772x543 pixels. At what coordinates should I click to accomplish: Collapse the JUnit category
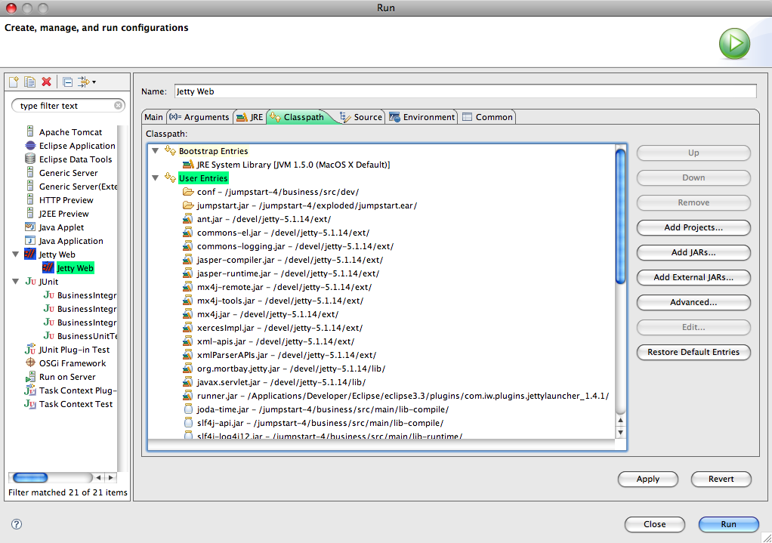coord(15,282)
